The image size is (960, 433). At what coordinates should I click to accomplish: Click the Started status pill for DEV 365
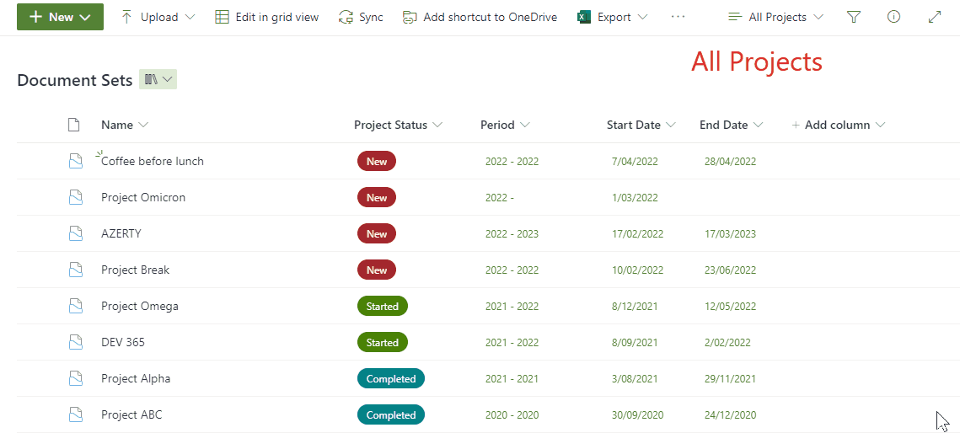click(x=382, y=343)
